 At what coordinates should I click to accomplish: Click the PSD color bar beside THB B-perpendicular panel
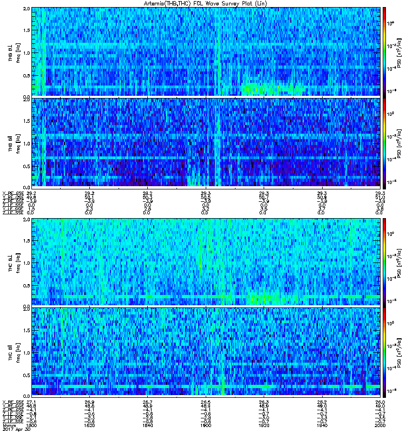pos(384,51)
